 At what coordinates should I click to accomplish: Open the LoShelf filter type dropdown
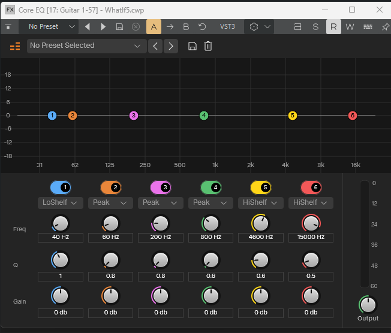(x=60, y=202)
